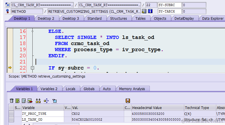Click the Technical Type column header

click(x=200, y=108)
